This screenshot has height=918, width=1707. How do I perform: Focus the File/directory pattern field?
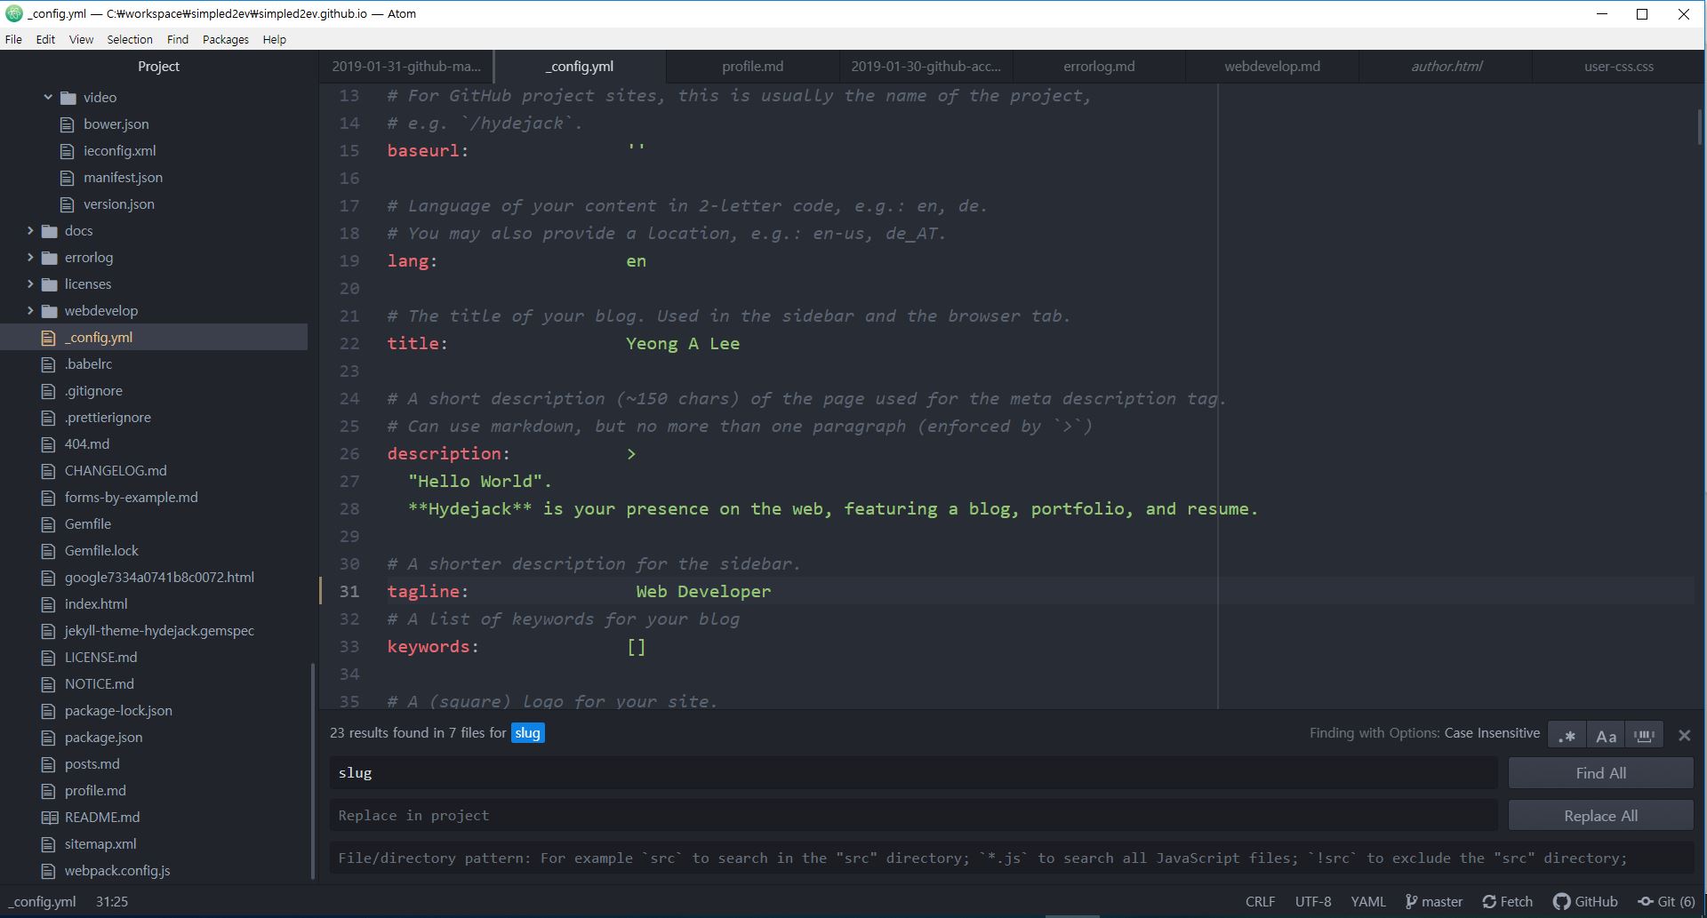[x=1011, y=858]
